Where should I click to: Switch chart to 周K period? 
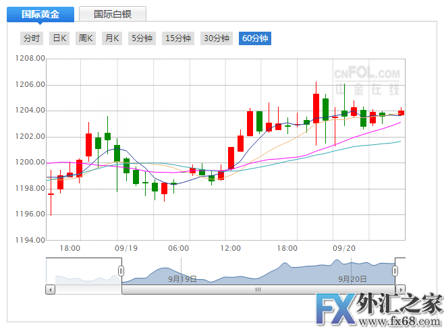pyautogui.click(x=86, y=38)
